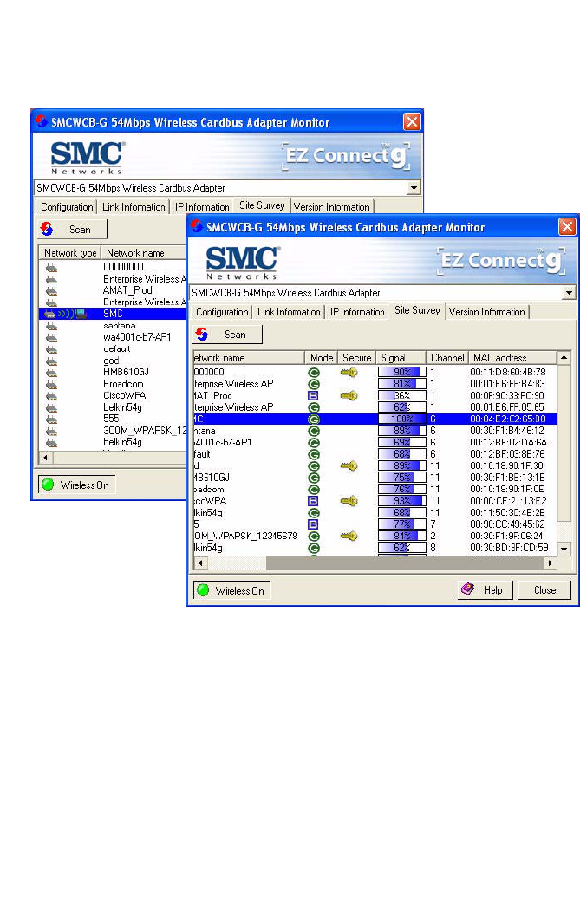The height and width of the screenshot is (904, 580).
Task: Open IP Information tab in front window
Action: tap(357, 312)
